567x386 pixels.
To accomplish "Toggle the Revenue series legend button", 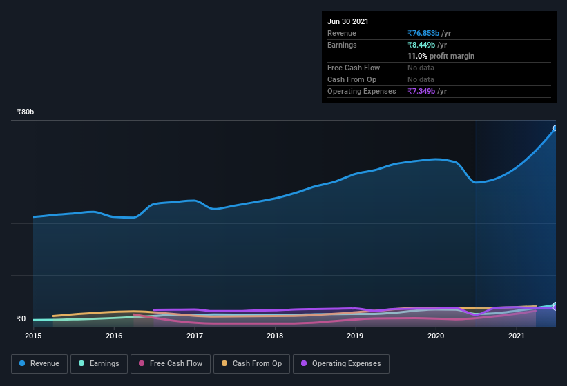I will pyautogui.click(x=39, y=364).
